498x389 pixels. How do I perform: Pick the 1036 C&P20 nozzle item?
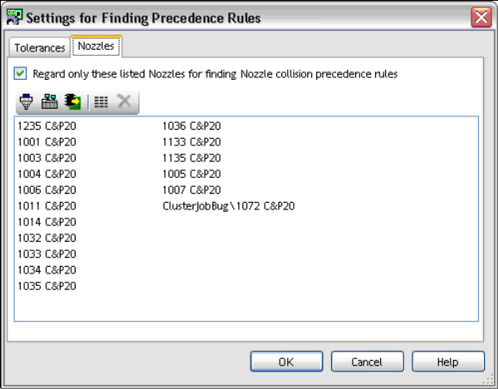[x=192, y=126]
